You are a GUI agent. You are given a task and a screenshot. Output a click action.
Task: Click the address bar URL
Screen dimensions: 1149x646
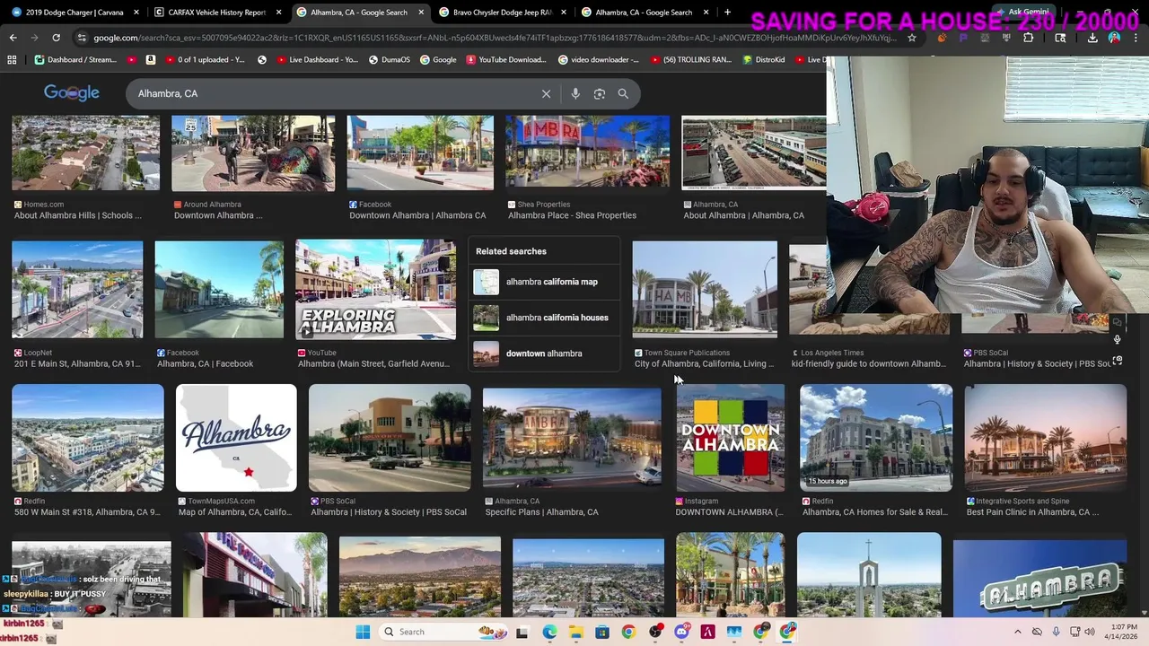coord(494,38)
